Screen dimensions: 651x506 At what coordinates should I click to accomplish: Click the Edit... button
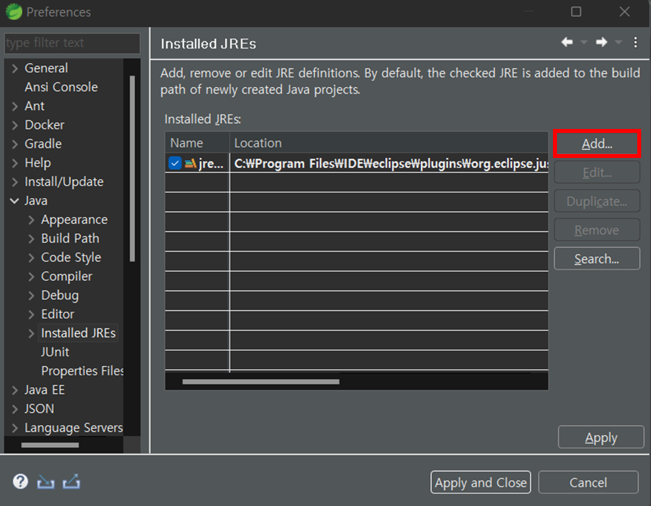point(597,172)
